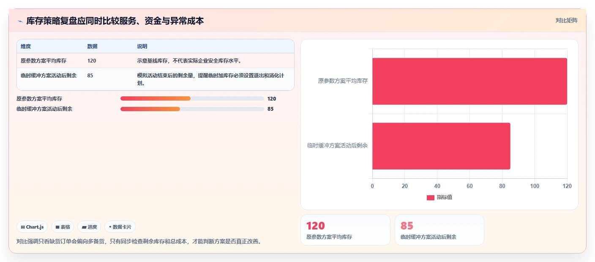This screenshot has width=595, height=262.
Task: Click the lightning icon beside the title
Action: [x=20, y=21]
